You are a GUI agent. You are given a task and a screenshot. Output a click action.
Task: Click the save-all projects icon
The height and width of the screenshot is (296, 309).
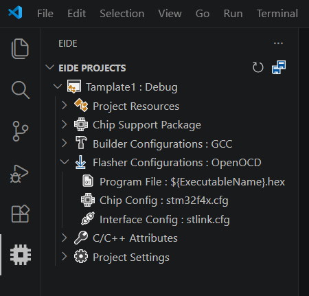pos(279,67)
